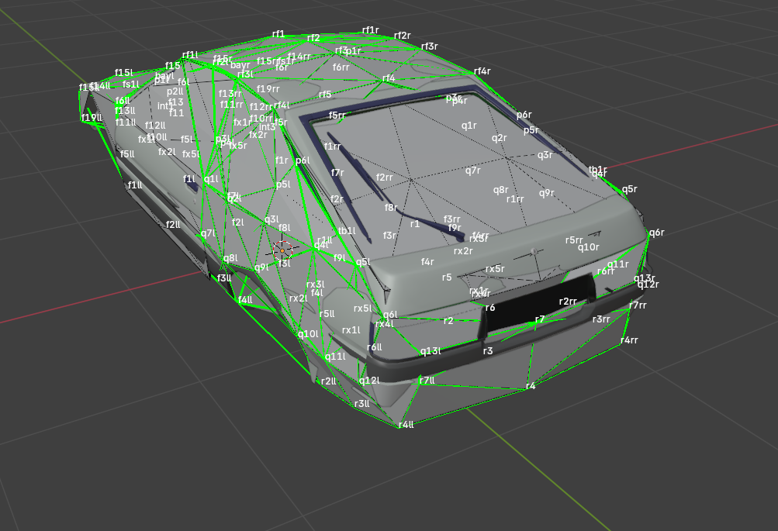This screenshot has height=531, width=778.
Task: Click the tb1l label near rear pillar
Action: click(x=347, y=231)
